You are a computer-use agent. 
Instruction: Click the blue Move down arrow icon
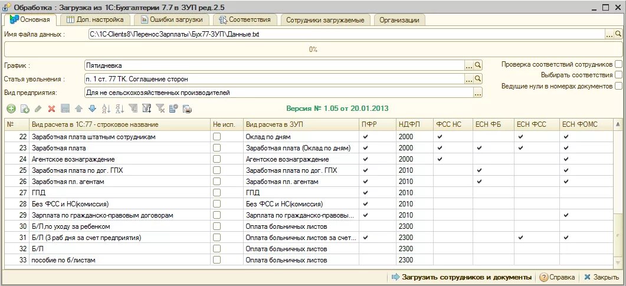click(x=92, y=109)
